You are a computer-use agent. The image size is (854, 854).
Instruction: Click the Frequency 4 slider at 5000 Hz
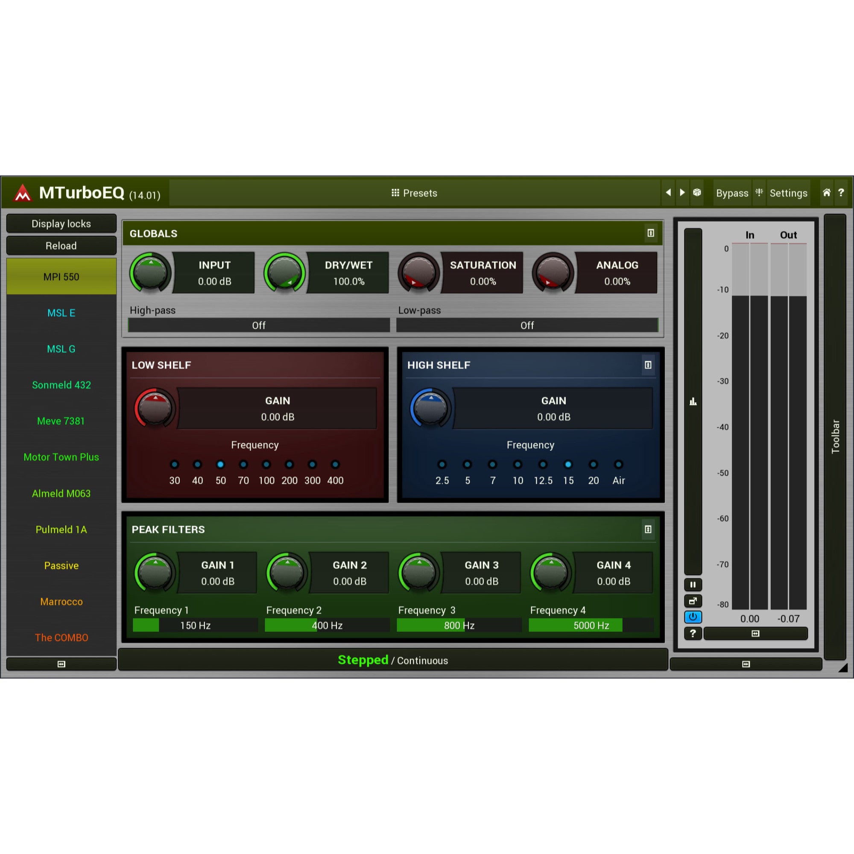click(591, 625)
